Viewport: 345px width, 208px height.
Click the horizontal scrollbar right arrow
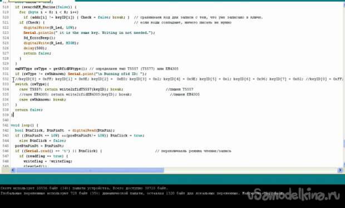(340, 170)
